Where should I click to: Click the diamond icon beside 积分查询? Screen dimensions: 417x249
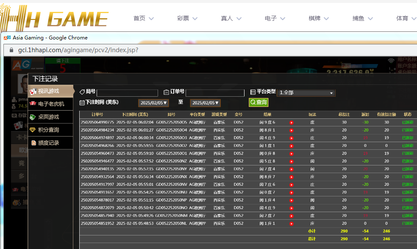33,130
